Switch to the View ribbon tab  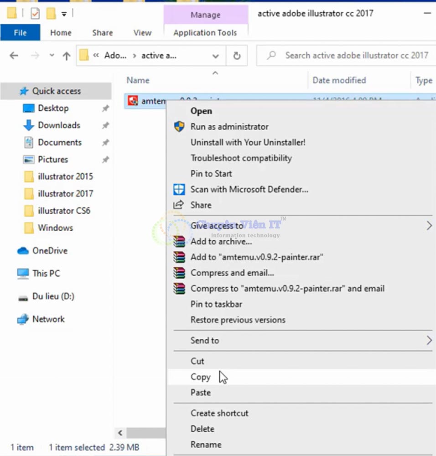coord(142,33)
